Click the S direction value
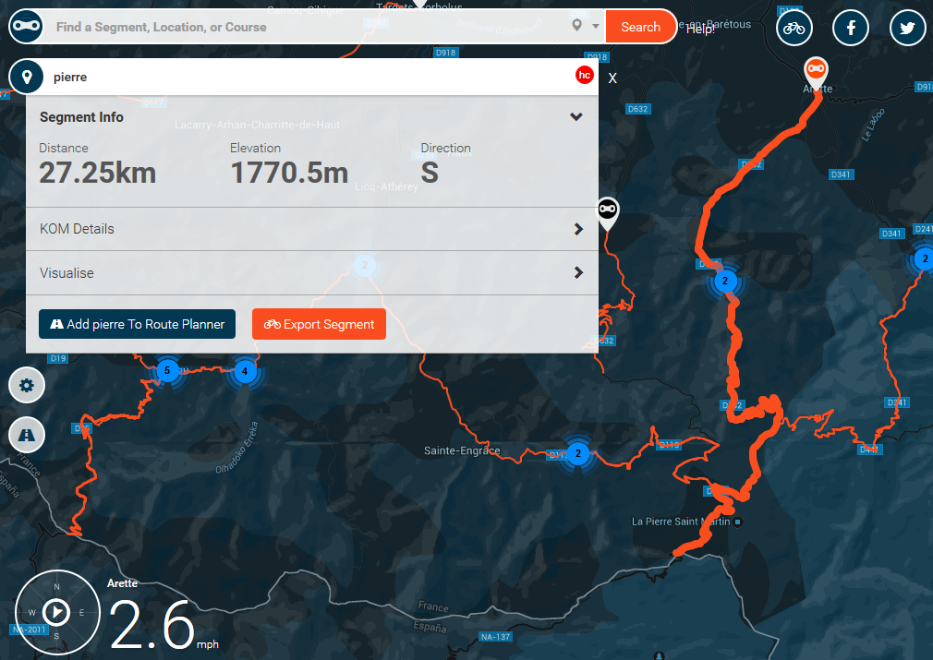This screenshot has width=933, height=660. click(430, 173)
